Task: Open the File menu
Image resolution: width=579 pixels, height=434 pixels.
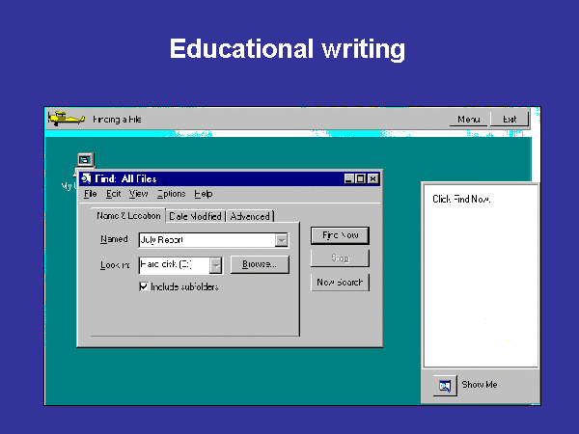Action: [90, 194]
